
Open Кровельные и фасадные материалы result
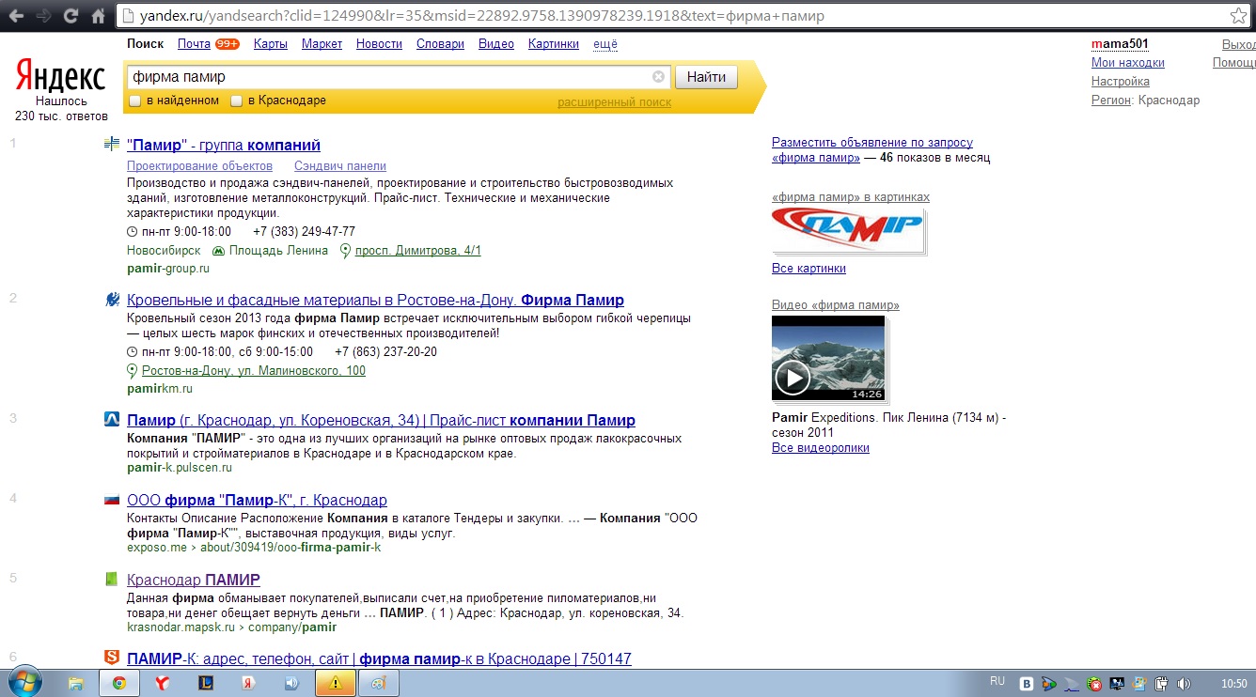(x=375, y=300)
